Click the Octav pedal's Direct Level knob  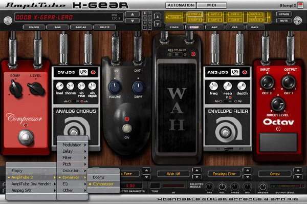(x=278, y=105)
